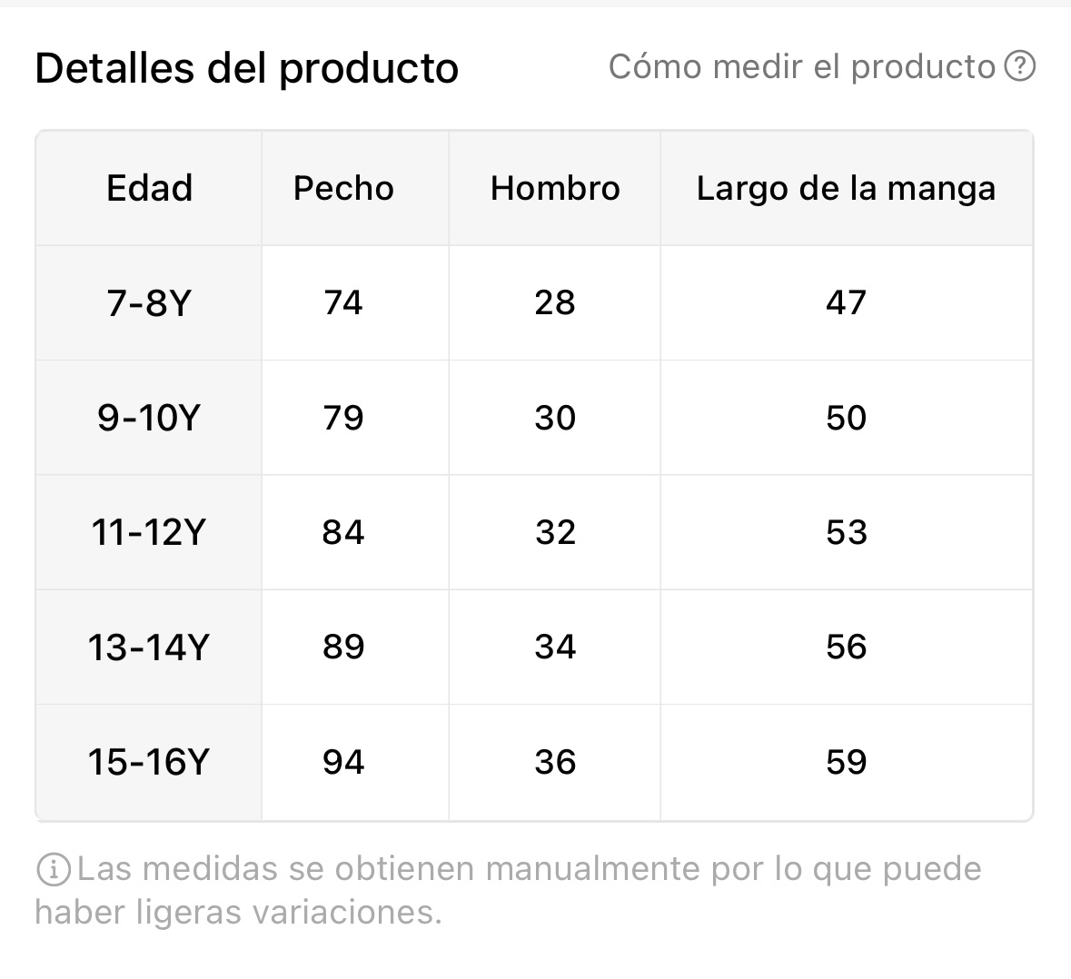Open the help question mark icon
This screenshot has width=1071, height=979.
point(1020,66)
